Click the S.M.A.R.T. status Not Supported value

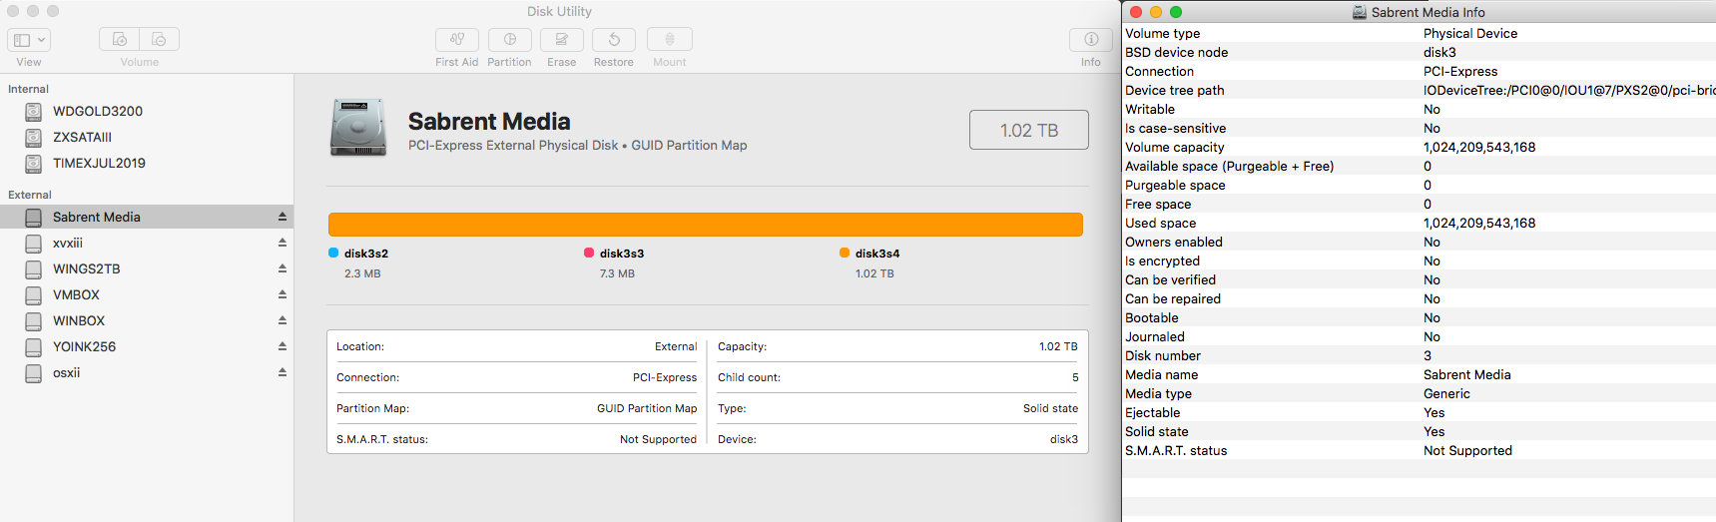coord(658,439)
